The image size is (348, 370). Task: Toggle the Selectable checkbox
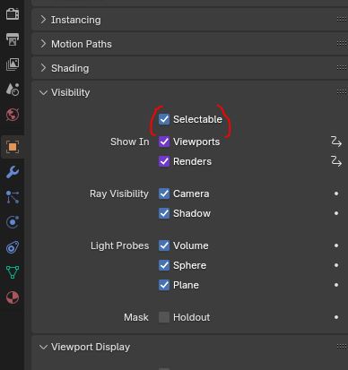click(x=164, y=119)
